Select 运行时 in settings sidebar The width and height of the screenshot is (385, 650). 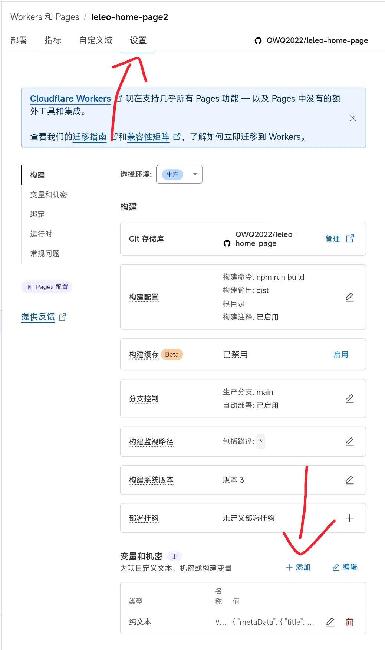click(x=41, y=234)
